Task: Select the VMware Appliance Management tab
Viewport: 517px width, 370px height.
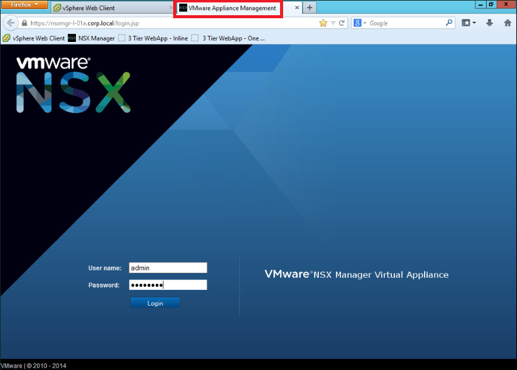Action: [x=232, y=9]
